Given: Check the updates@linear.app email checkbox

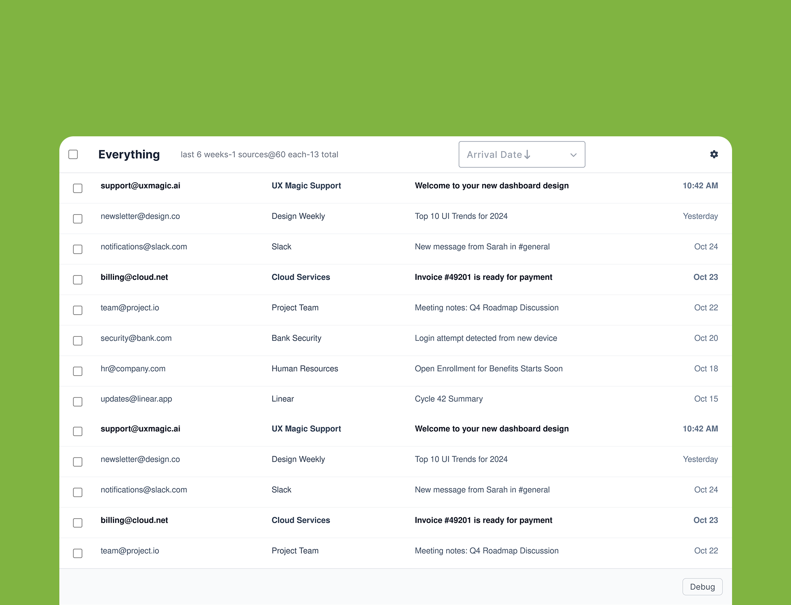Looking at the screenshot, I should [x=78, y=402].
